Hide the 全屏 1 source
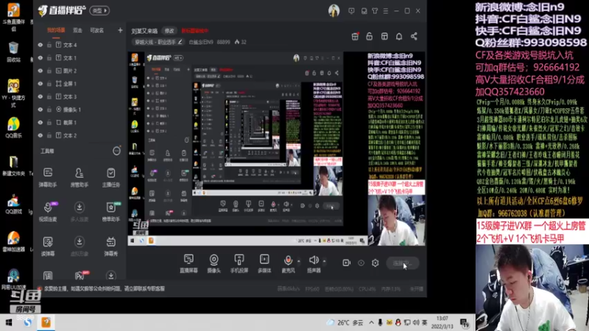589x331 pixels. (40, 84)
